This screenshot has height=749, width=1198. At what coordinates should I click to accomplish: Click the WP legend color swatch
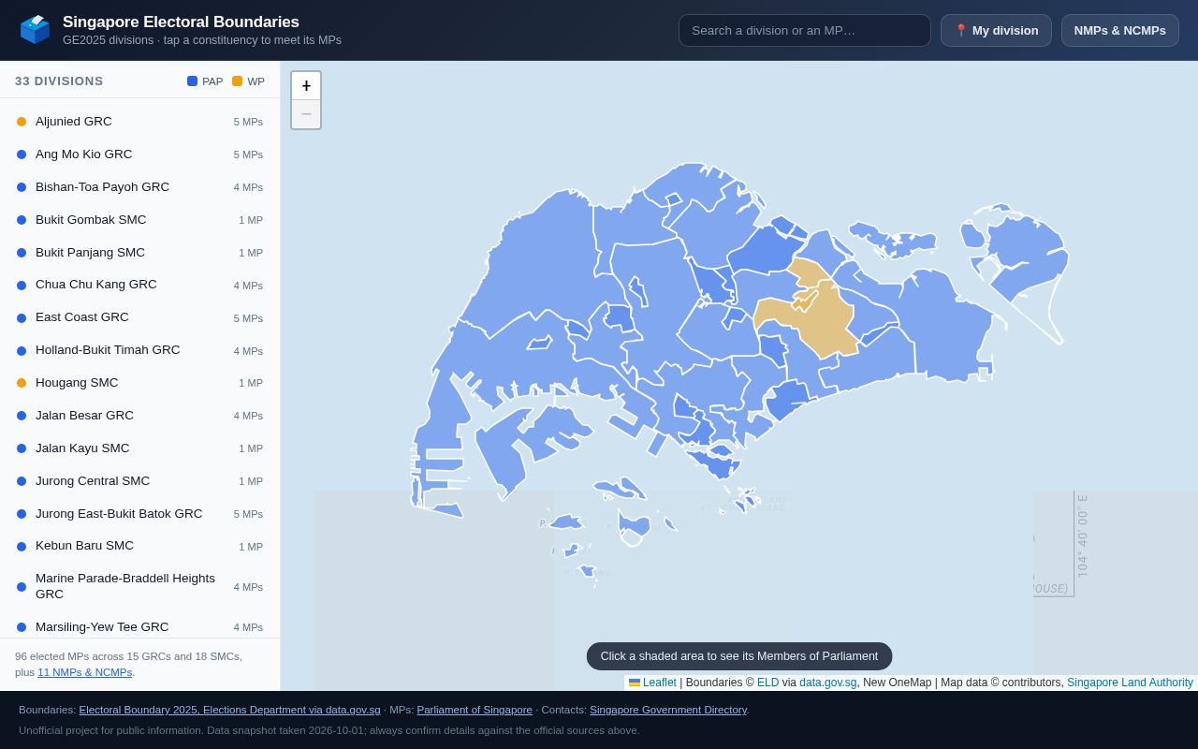(x=237, y=81)
